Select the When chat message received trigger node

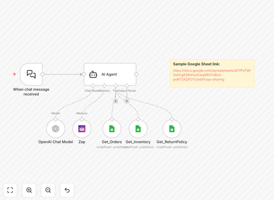pyautogui.click(x=31, y=74)
